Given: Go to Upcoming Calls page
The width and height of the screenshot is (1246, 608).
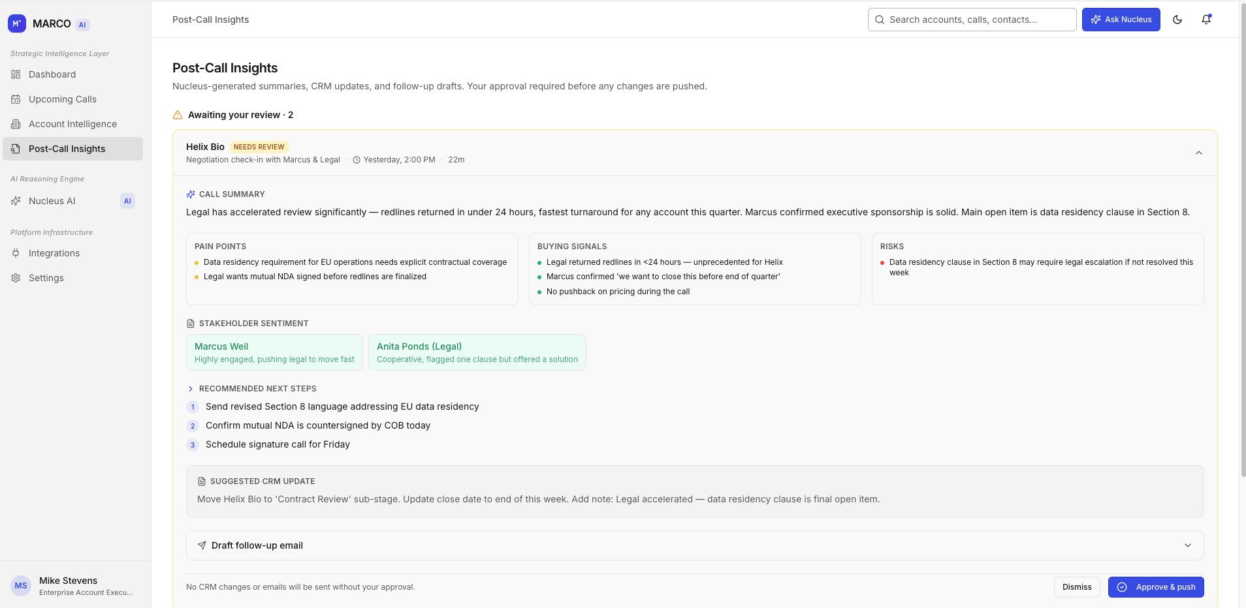Looking at the screenshot, I should coord(72,99).
